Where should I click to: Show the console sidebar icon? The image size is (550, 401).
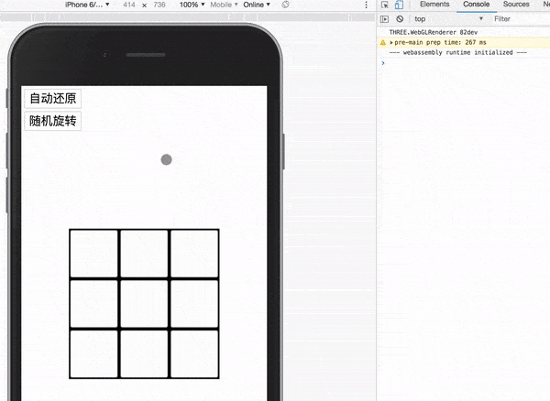point(385,19)
